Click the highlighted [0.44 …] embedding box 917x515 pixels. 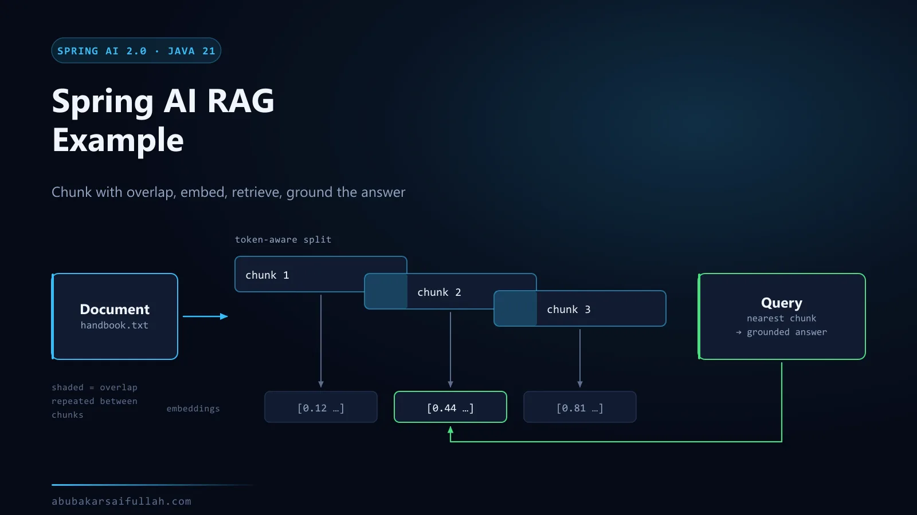coord(450,407)
